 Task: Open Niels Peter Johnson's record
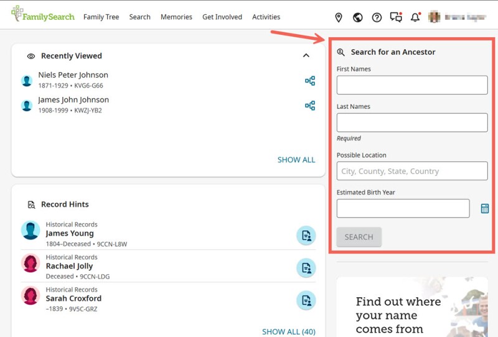73,75
